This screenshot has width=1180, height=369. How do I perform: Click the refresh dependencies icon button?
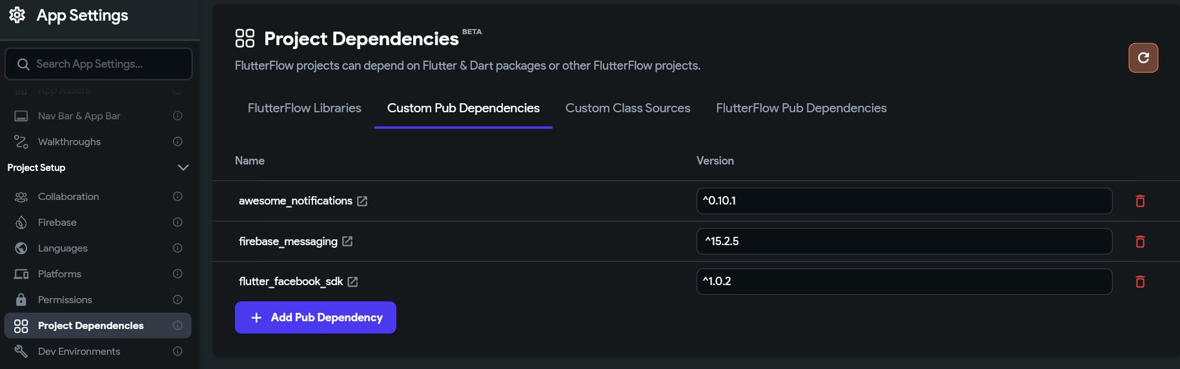(x=1143, y=58)
